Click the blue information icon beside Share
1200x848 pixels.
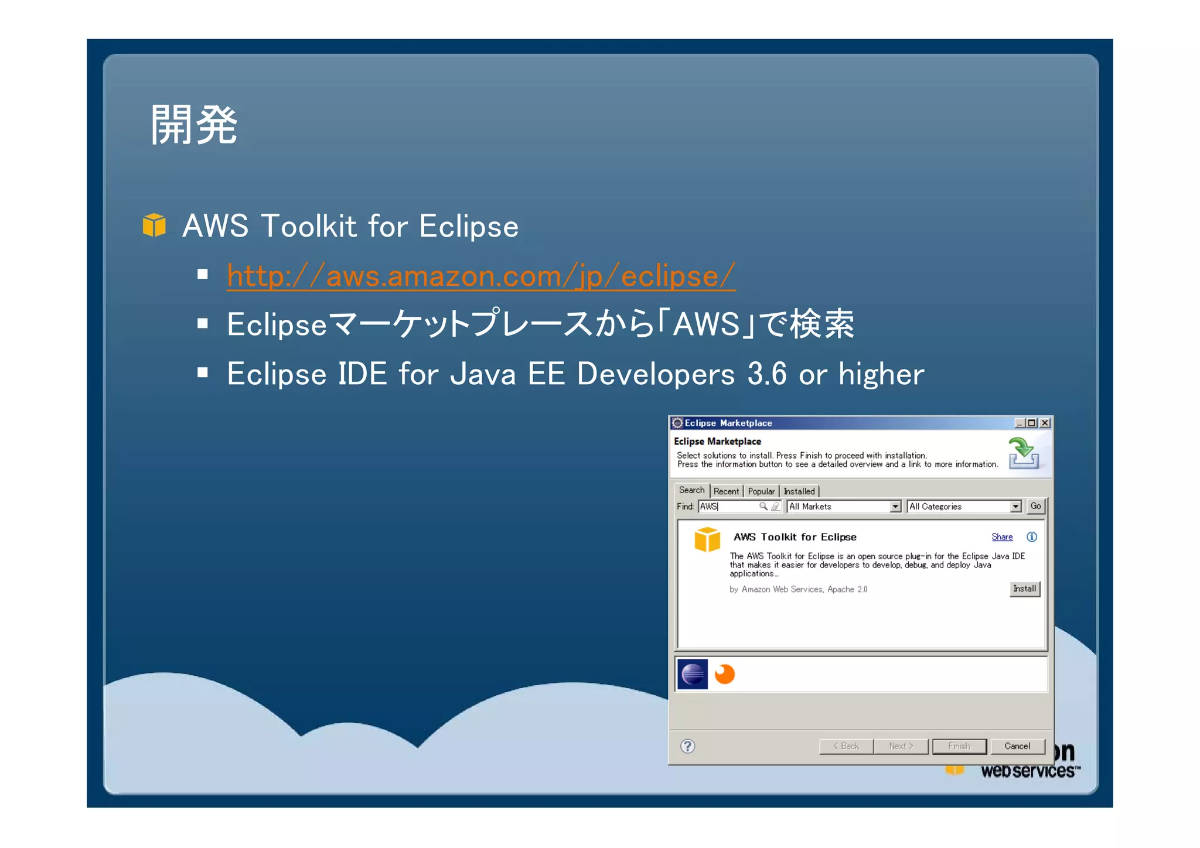coord(1031,536)
